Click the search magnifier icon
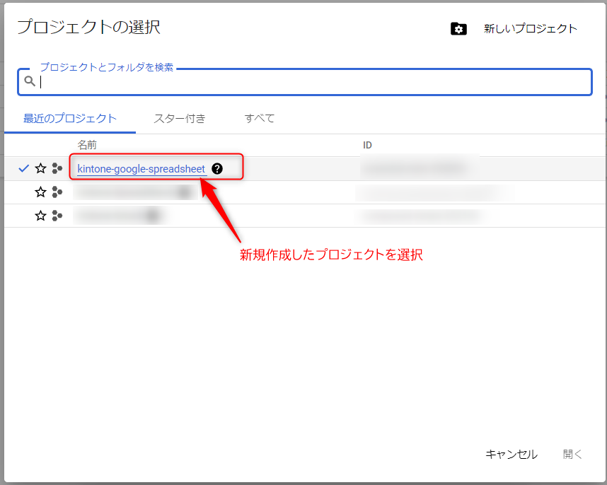Screen dimensions: 607x485 pos(29,81)
